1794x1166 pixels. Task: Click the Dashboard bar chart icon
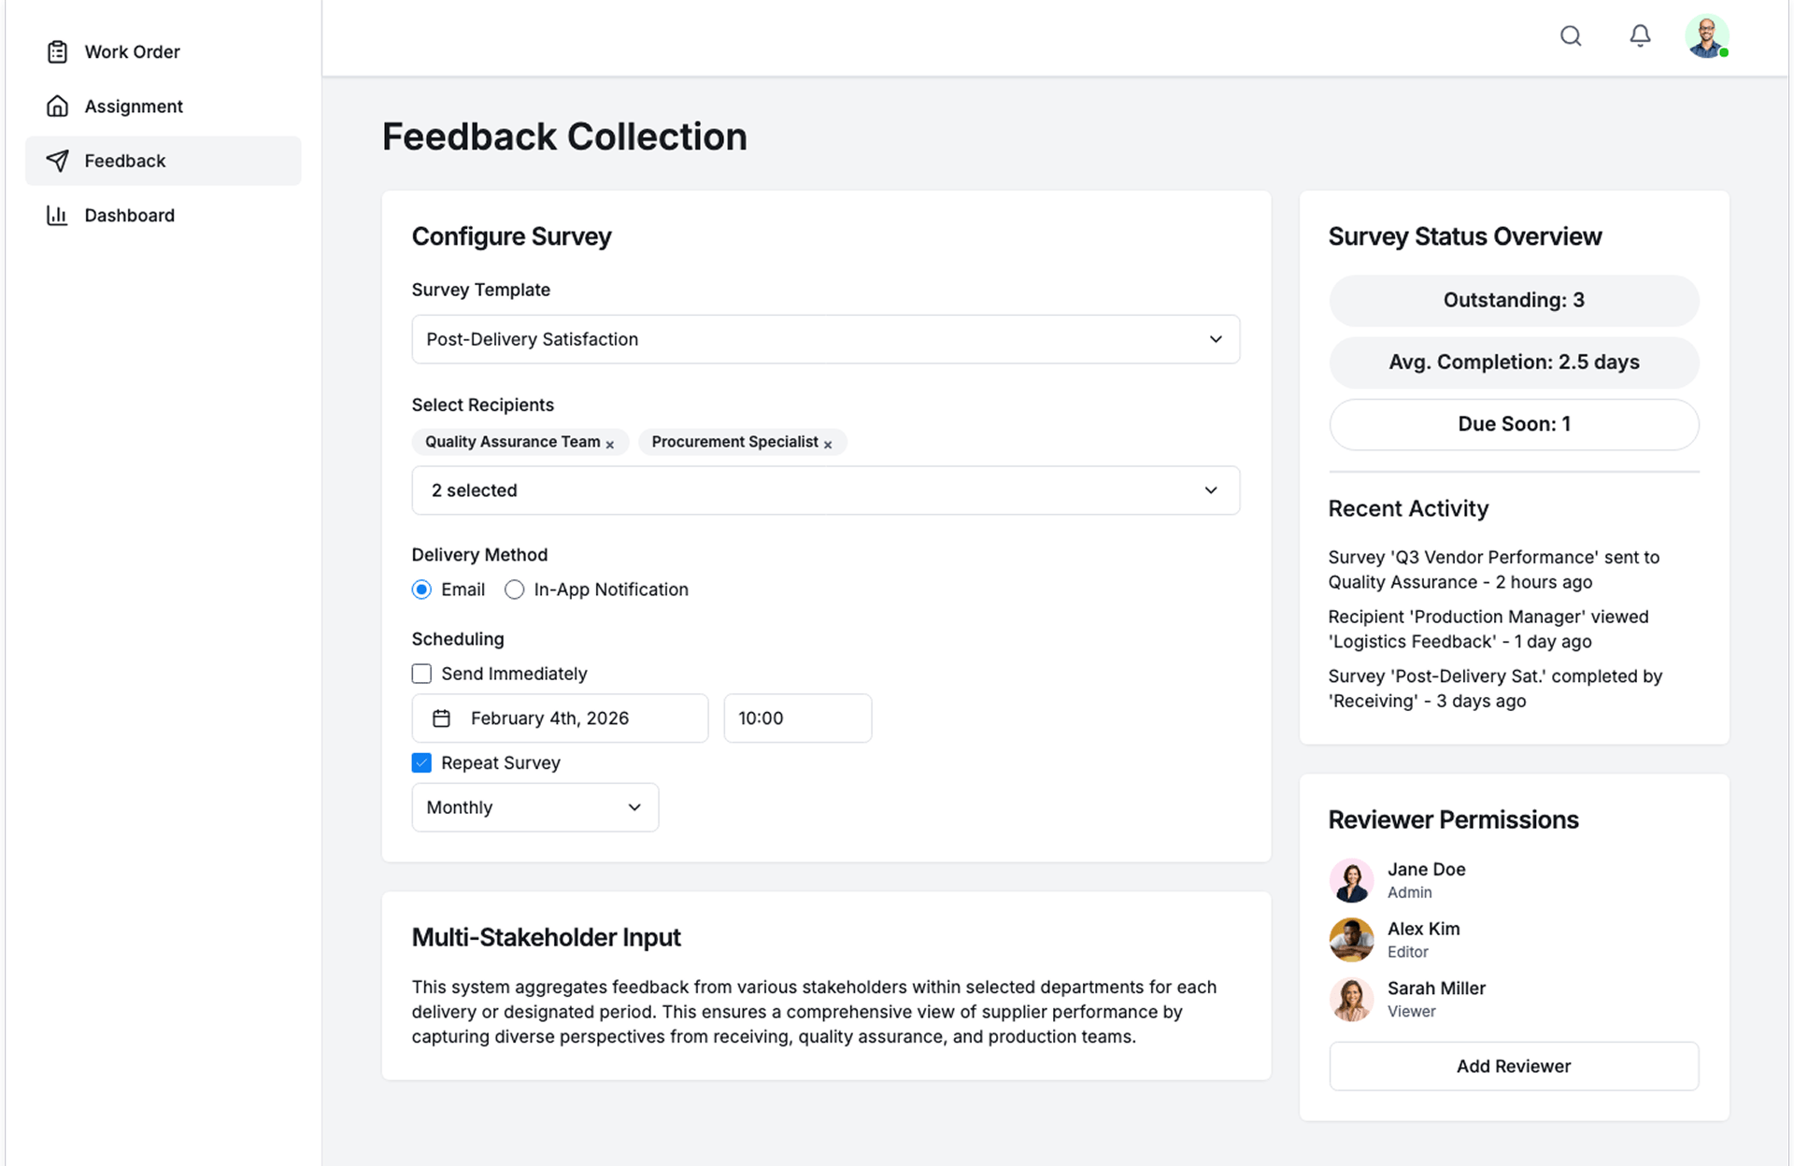click(x=57, y=216)
